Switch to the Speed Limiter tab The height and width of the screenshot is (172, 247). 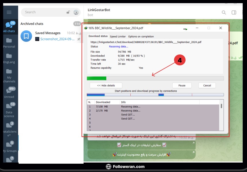[x=118, y=36]
